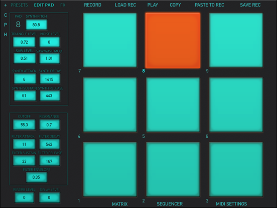Tap pad 7
The width and height of the screenshot is (277, 208).
pyautogui.click(x=110, y=40)
